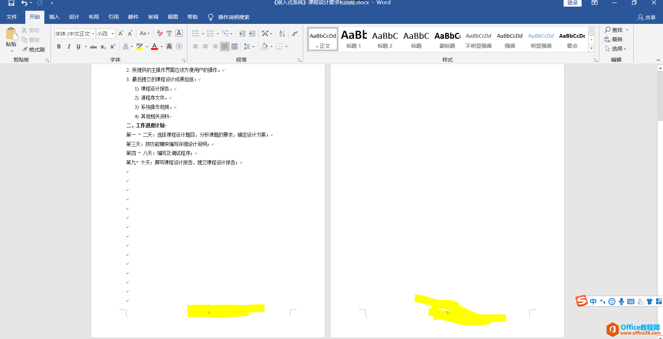Viewport: 663px width, 339px height.
Task: Toggle italic formatting
Action: pos(69,46)
